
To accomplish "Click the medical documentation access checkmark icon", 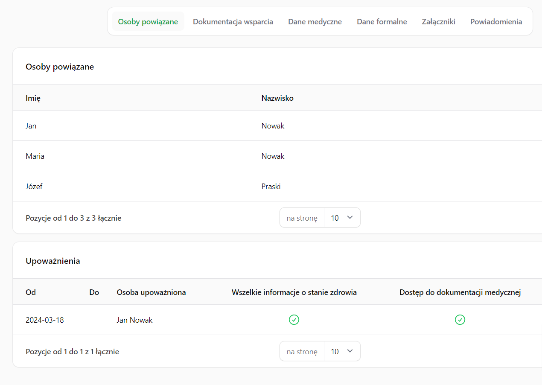I will tap(460, 320).
